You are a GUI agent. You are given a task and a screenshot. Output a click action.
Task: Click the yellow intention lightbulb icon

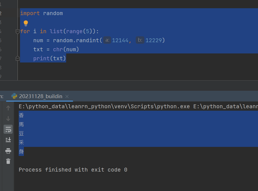click(26, 23)
